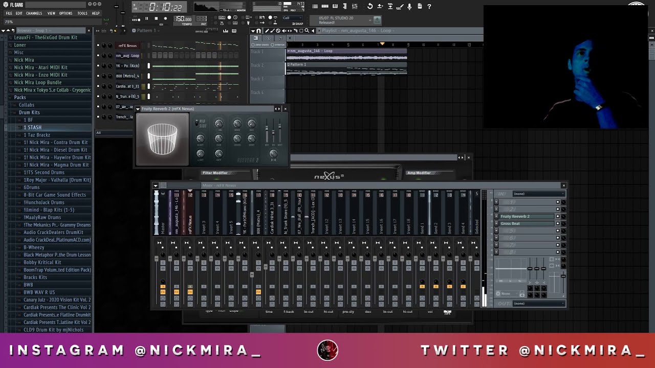This screenshot has width=655, height=368.
Task: Open the CHANNELS menu
Action: pyautogui.click(x=34, y=13)
